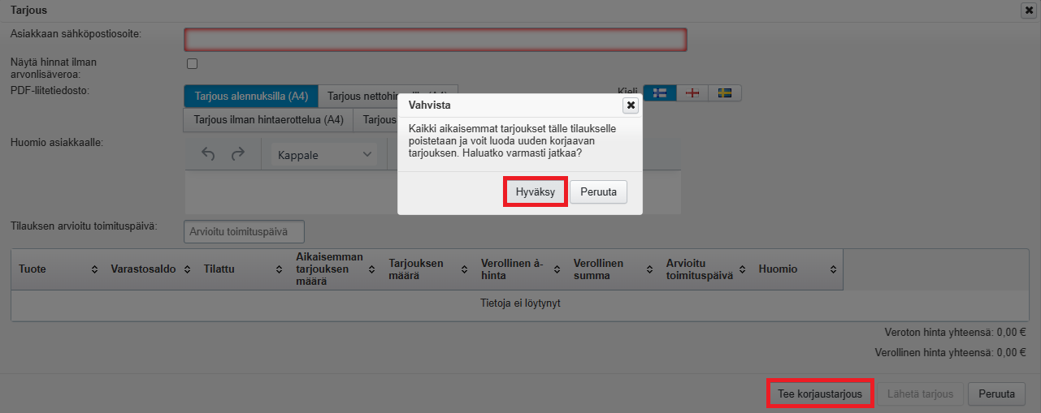Screen dimensions: 1041x413
Task: Select the Tarjous ilman hintaerottelua (A4) tab
Action: tap(269, 120)
